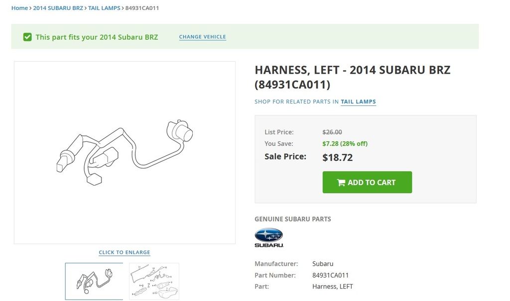The height and width of the screenshot is (301, 510).
Task: Open the 2014 SUBARU BRZ breadcrumb link
Action: (58, 8)
